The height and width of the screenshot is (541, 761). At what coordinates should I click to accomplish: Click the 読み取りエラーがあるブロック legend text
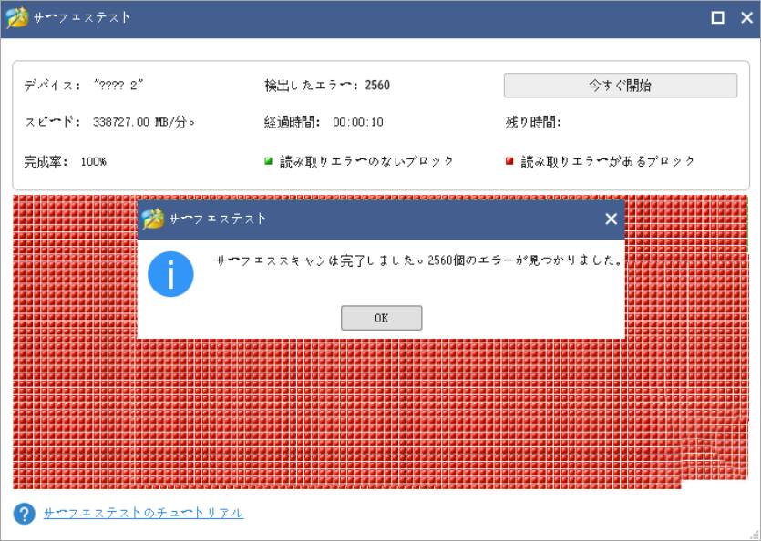[x=608, y=161]
